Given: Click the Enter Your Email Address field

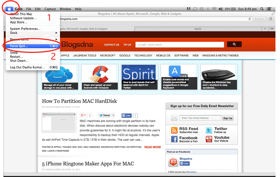Looking at the screenshot, I should [x=200, y=118].
